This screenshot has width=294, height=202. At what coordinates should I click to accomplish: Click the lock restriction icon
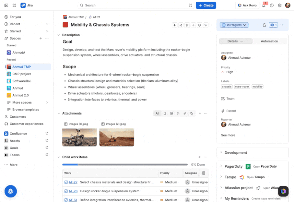pyautogui.click(x=264, y=25)
